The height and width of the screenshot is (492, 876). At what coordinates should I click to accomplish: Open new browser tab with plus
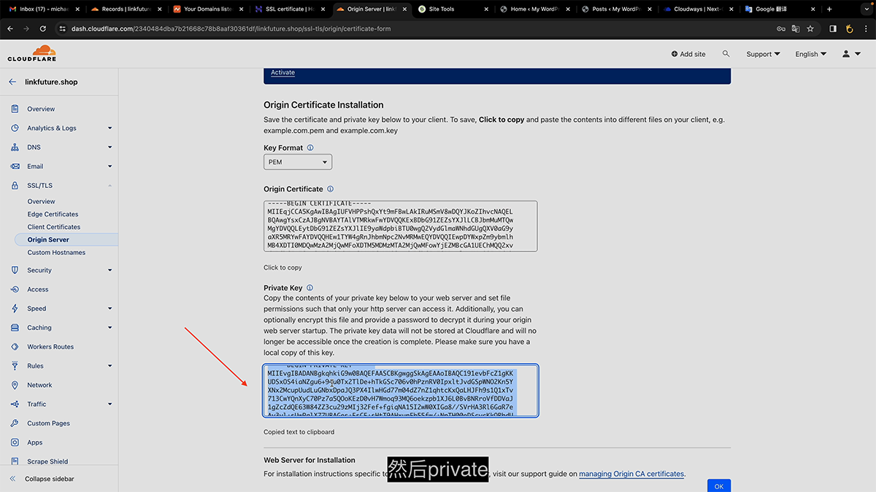(x=829, y=9)
